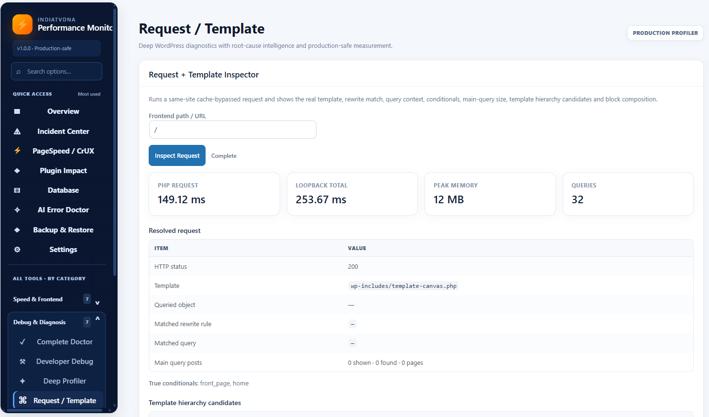Focus the Frontend path / URL field
The image size is (709, 417).
click(x=232, y=130)
